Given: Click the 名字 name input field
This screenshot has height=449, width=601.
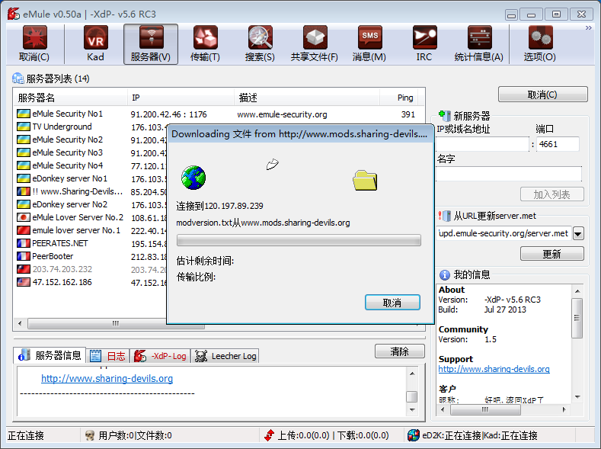Looking at the screenshot, I should [509, 174].
